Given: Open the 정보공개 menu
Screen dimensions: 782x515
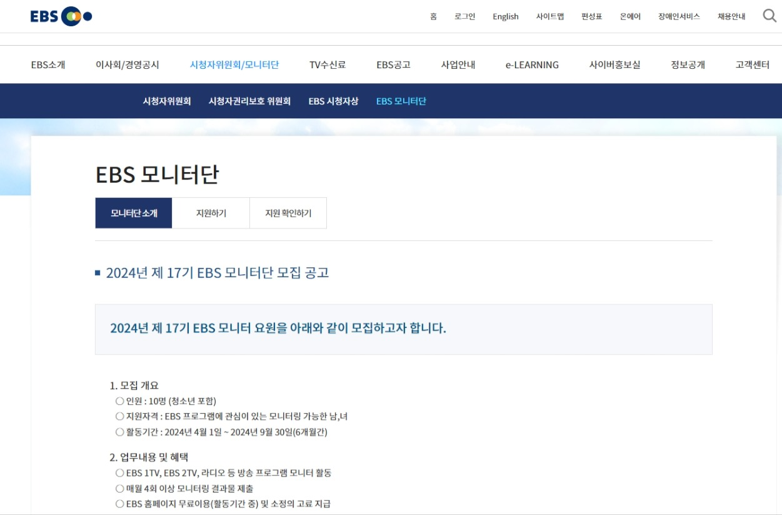Looking at the screenshot, I should point(688,64).
